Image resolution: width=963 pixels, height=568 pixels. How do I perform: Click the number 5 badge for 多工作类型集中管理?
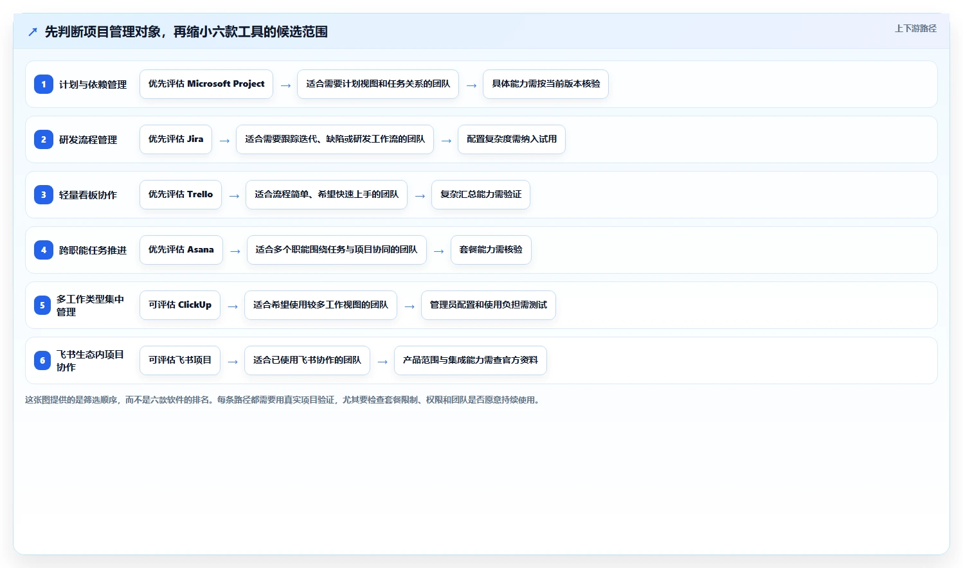coord(42,305)
